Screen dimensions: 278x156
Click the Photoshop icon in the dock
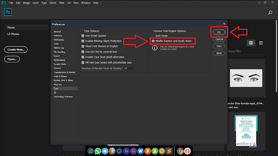pos(126,151)
